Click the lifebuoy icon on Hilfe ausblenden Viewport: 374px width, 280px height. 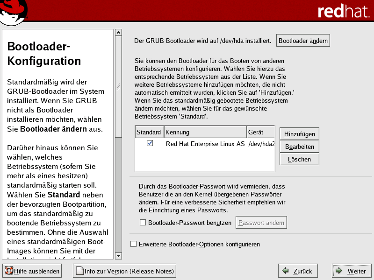pyautogui.click(x=9, y=271)
